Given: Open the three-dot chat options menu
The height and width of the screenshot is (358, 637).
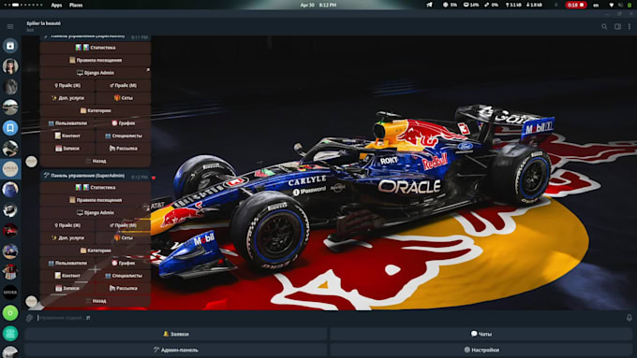Looking at the screenshot, I should point(630,27).
